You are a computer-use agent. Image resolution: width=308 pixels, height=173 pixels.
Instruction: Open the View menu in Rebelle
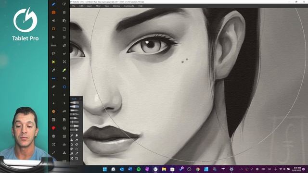[107, 6]
